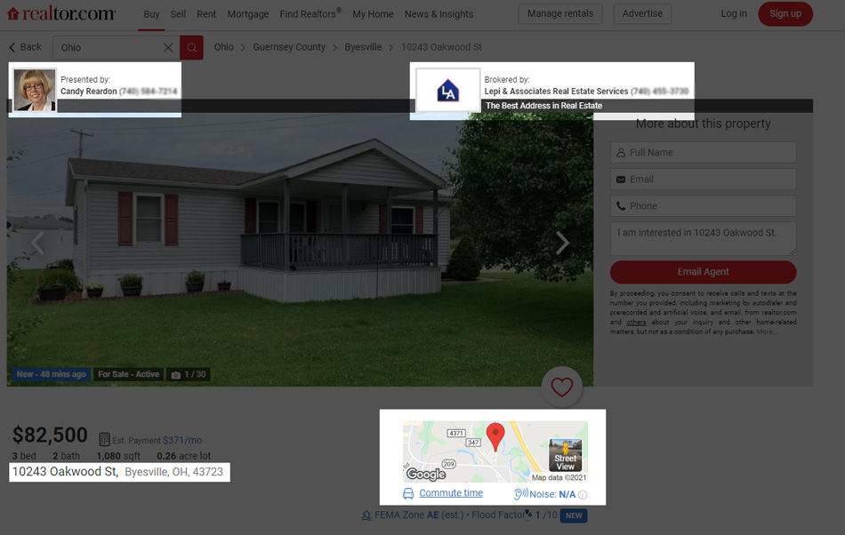Select the Ohio breadcrumb link
Image resolution: width=845 pixels, height=535 pixels.
pos(223,47)
